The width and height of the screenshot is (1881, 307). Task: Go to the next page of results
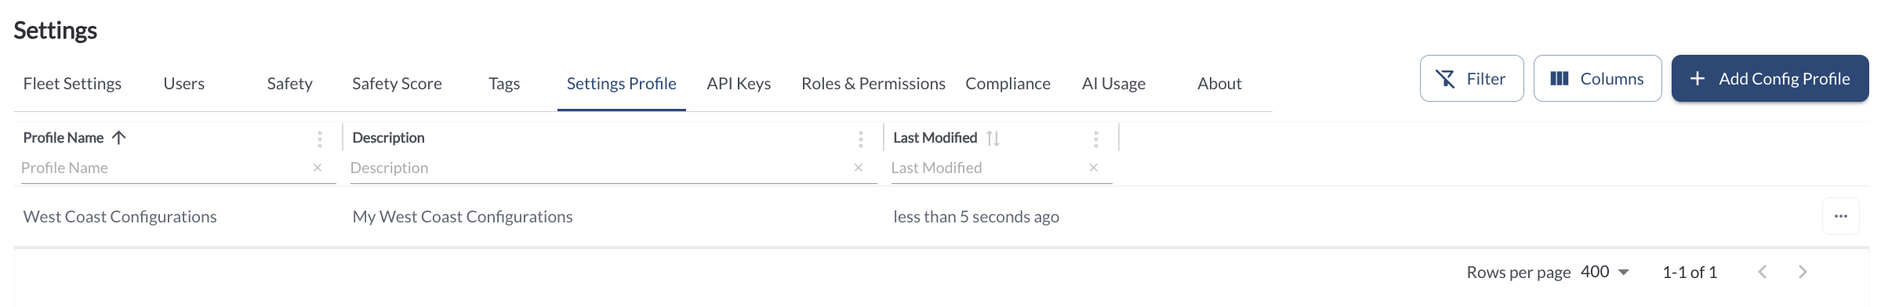[x=1803, y=272]
